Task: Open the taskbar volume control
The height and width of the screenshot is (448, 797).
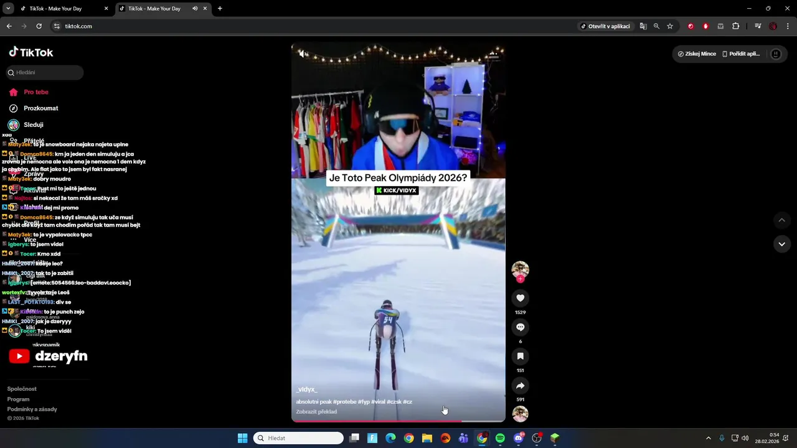Action: coord(745,438)
